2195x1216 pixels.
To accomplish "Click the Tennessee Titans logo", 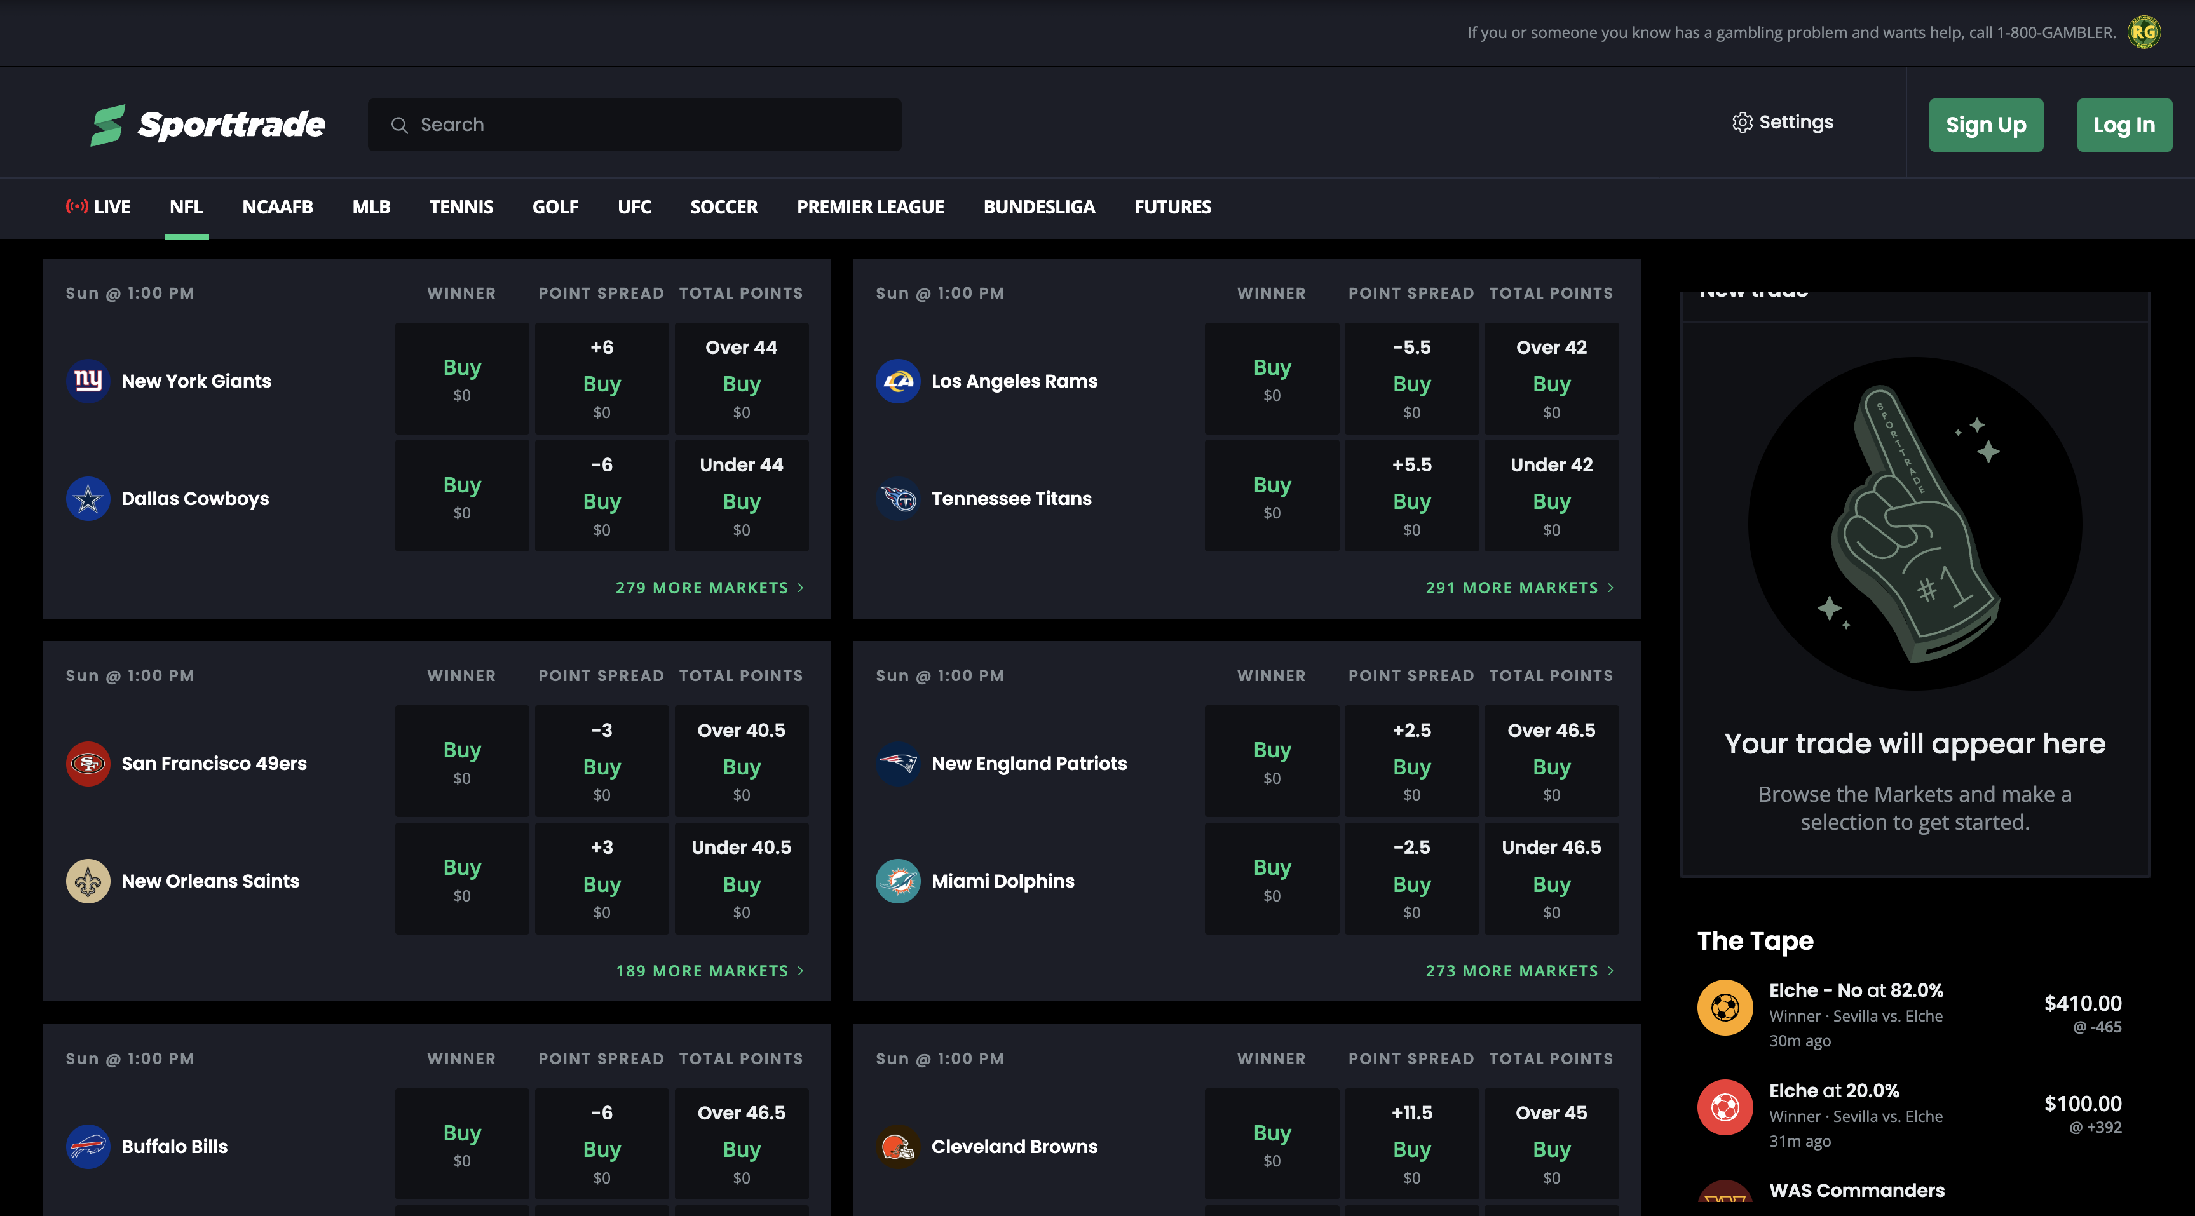I will (898, 499).
